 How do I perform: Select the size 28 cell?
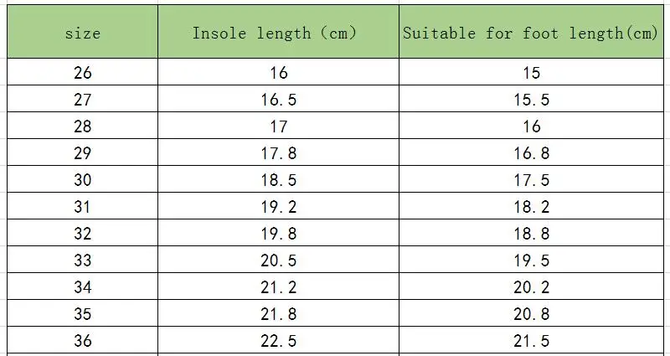[x=82, y=126]
